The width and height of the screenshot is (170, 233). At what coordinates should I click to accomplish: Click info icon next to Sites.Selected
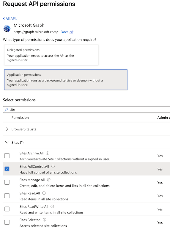coord(44,220)
